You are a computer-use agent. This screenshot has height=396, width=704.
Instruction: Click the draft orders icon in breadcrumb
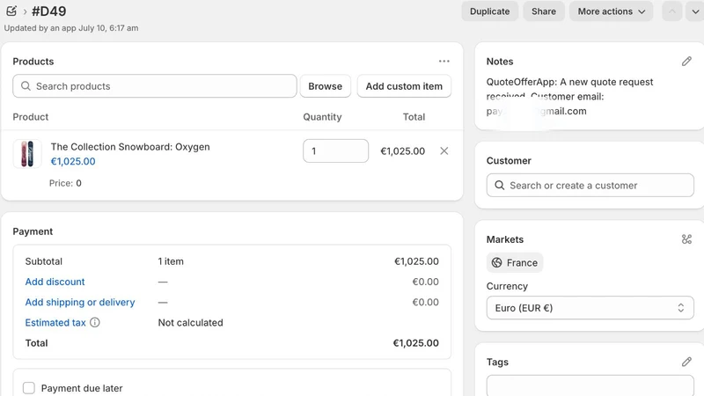tap(11, 11)
